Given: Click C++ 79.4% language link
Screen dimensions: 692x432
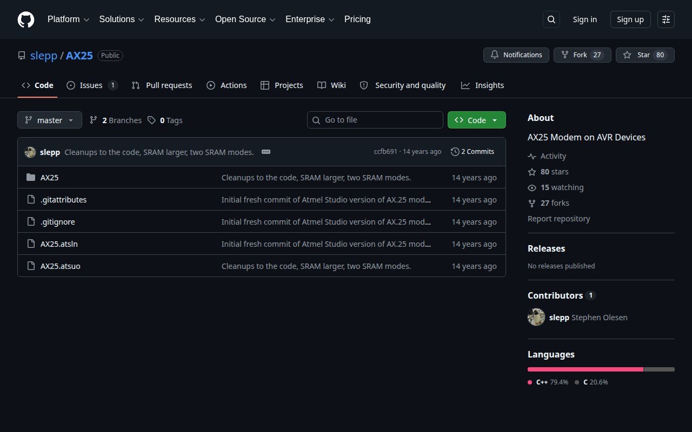Looking at the screenshot, I should (x=548, y=382).
